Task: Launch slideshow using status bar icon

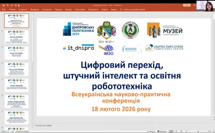Action: point(186,131)
